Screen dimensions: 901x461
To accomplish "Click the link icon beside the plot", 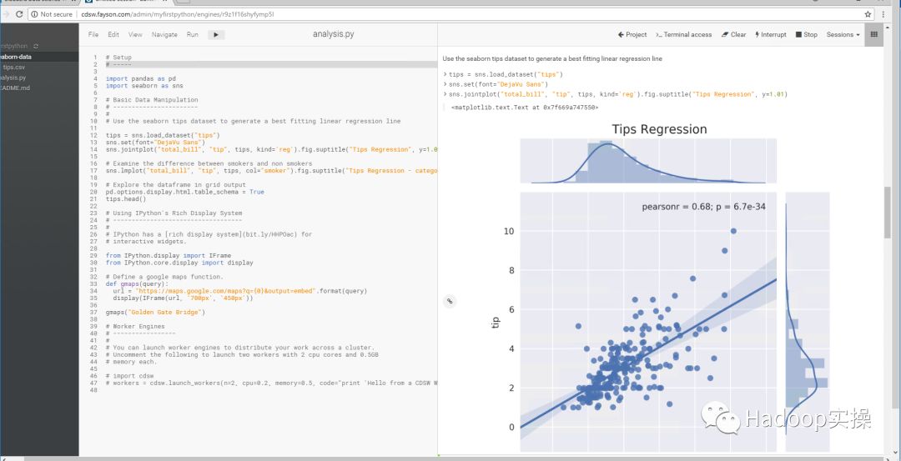I will tap(450, 302).
